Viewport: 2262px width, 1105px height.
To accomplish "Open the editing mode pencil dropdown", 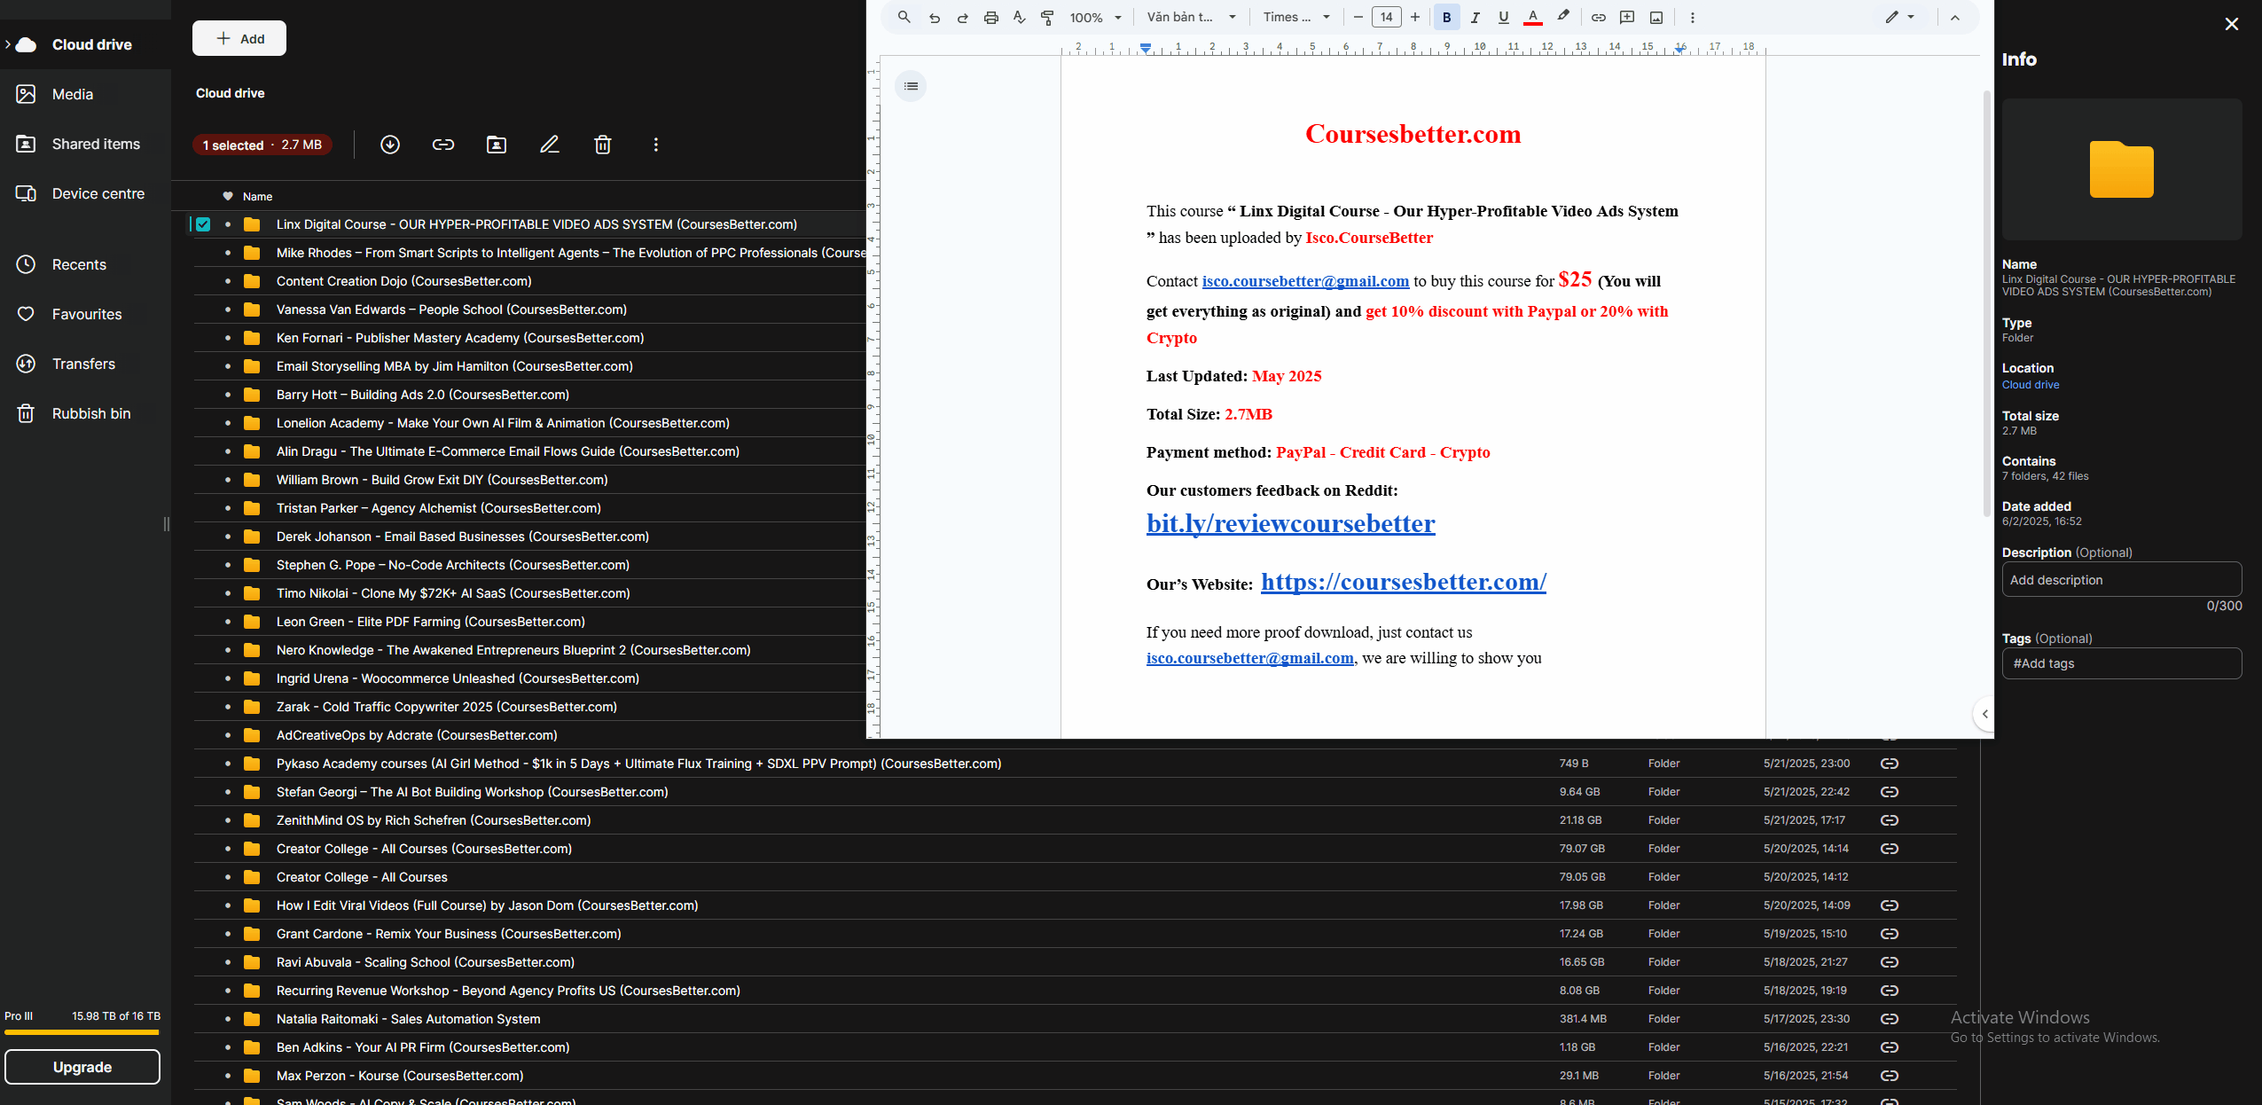I will [x=1900, y=17].
